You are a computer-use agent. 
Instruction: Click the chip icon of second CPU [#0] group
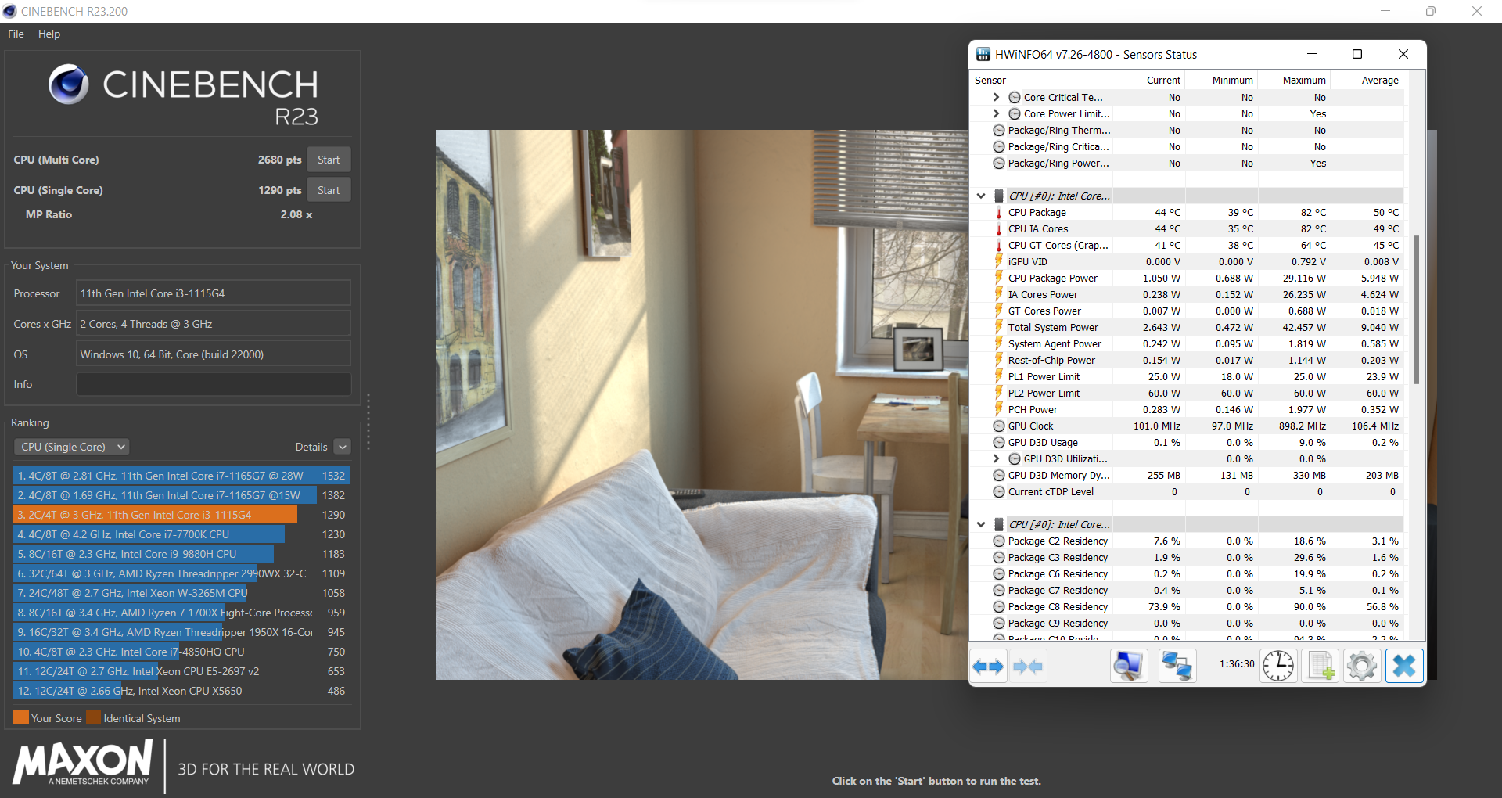999,525
